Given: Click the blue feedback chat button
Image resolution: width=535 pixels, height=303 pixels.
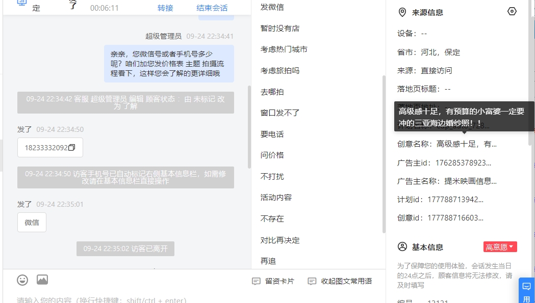Looking at the screenshot, I should coord(527,290).
